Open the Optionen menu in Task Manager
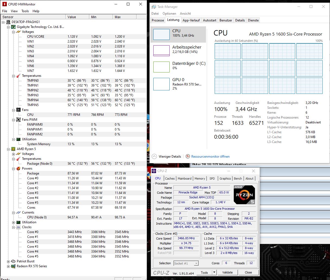Image resolution: width=330 pixels, height=280 pixels. (x=169, y=13)
